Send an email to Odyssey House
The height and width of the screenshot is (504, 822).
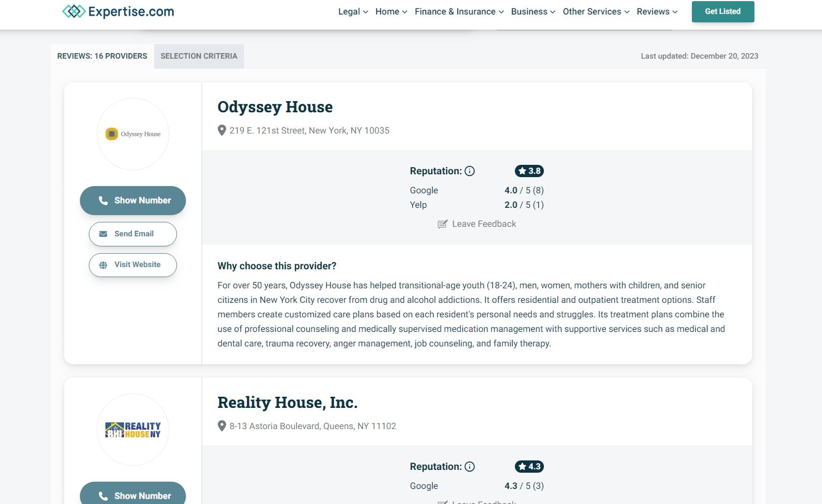pyautogui.click(x=133, y=234)
